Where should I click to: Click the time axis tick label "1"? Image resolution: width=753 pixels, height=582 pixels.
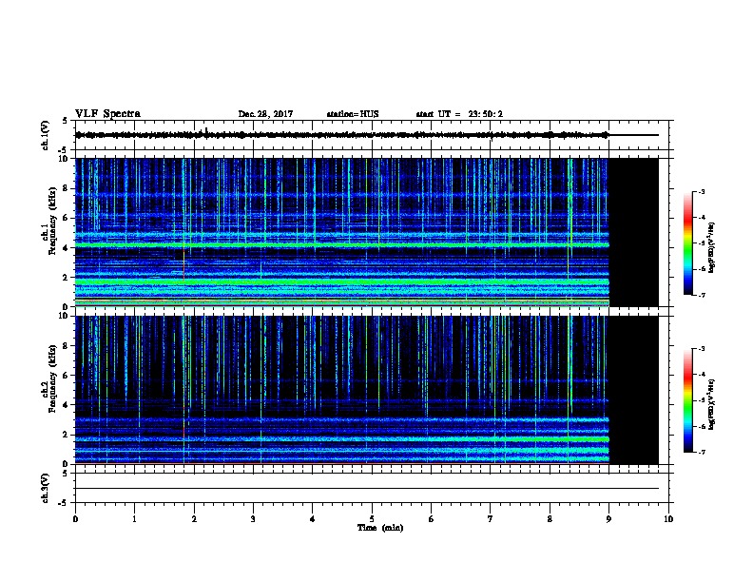(134, 518)
